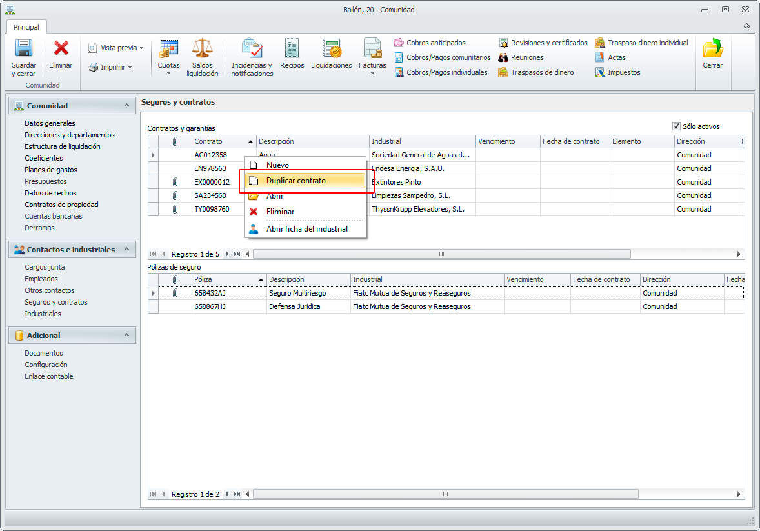The width and height of the screenshot is (760, 531).
Task: Select Endesa Energia, S.A.U. cell
Action: 422,168
